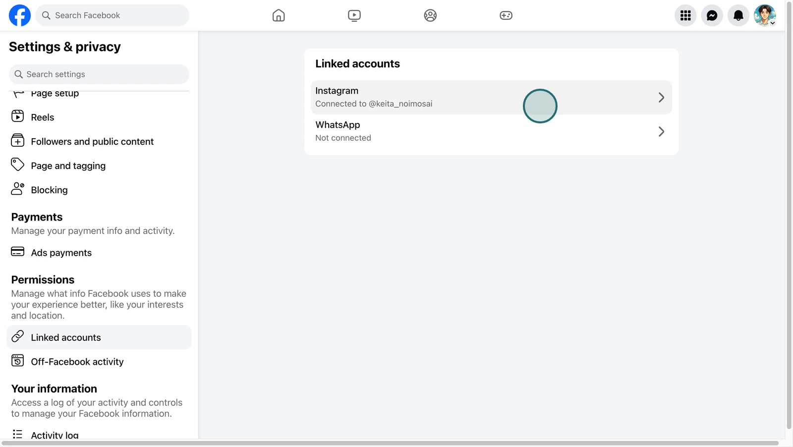Open the profile account menu
Image resolution: width=793 pixels, height=447 pixels.
tap(765, 15)
